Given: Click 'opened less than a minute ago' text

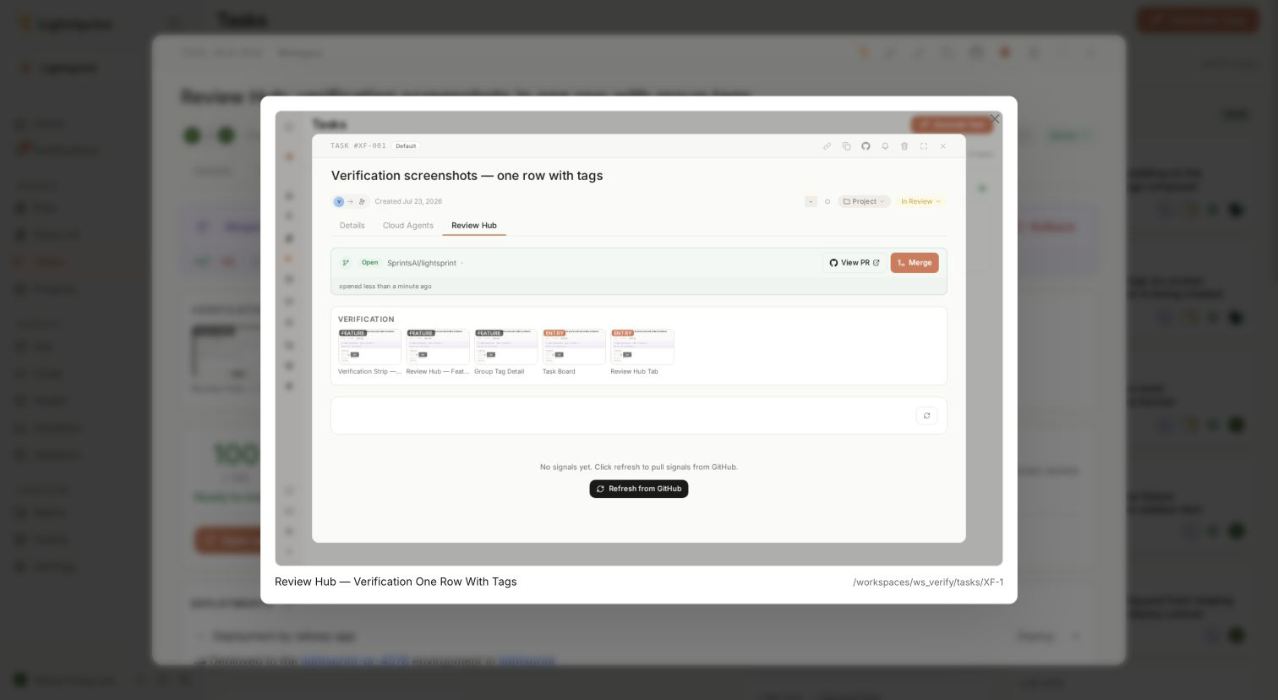Looking at the screenshot, I should 385,287.
